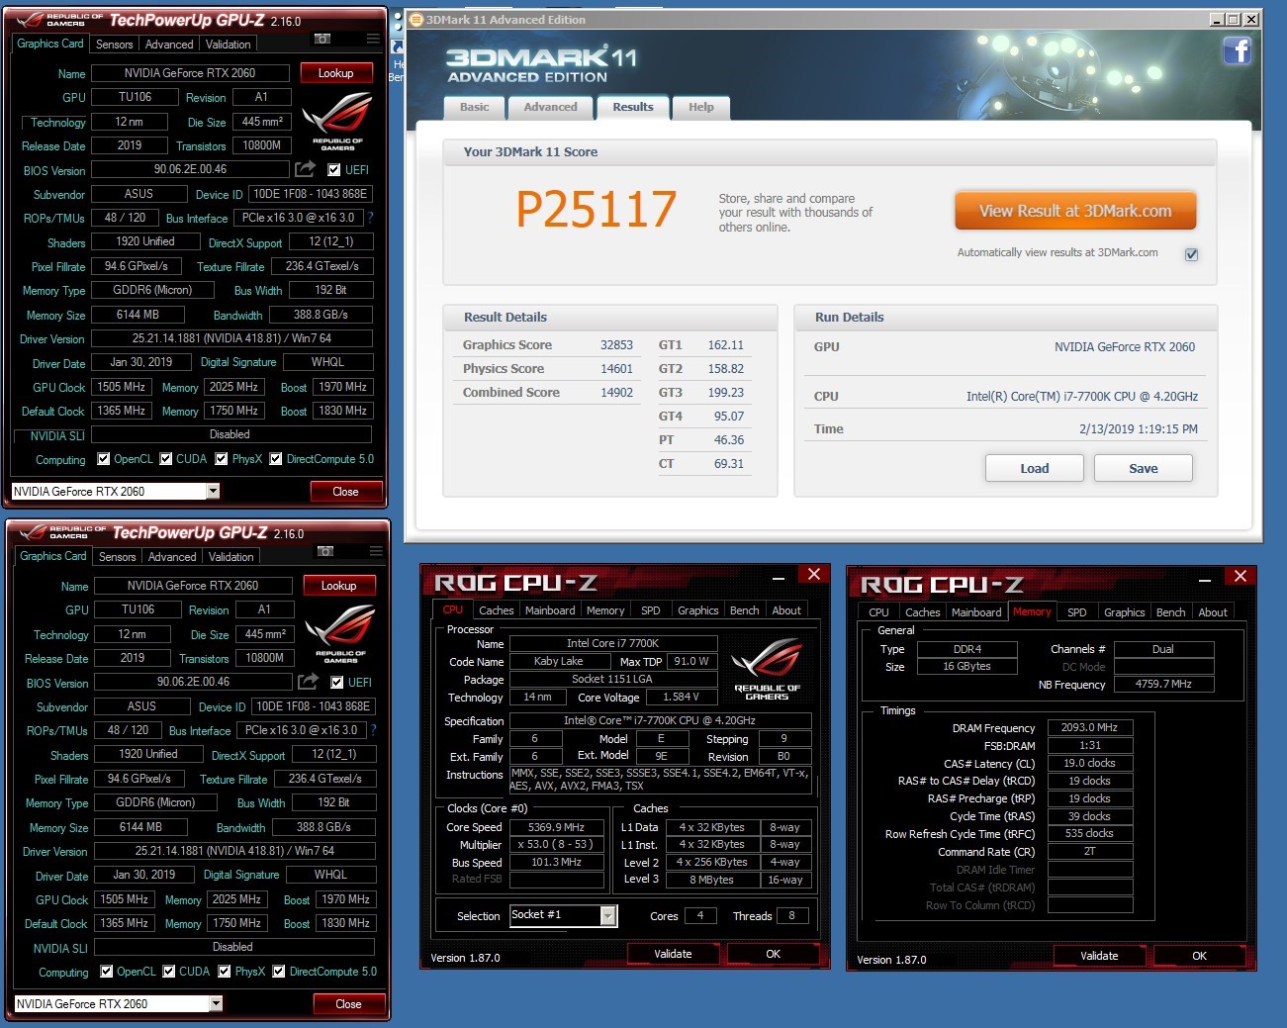Viewport: 1287px width, 1028px height.
Task: Toggle CUDA checkbox in lower GPU-Z
Action: (169, 972)
